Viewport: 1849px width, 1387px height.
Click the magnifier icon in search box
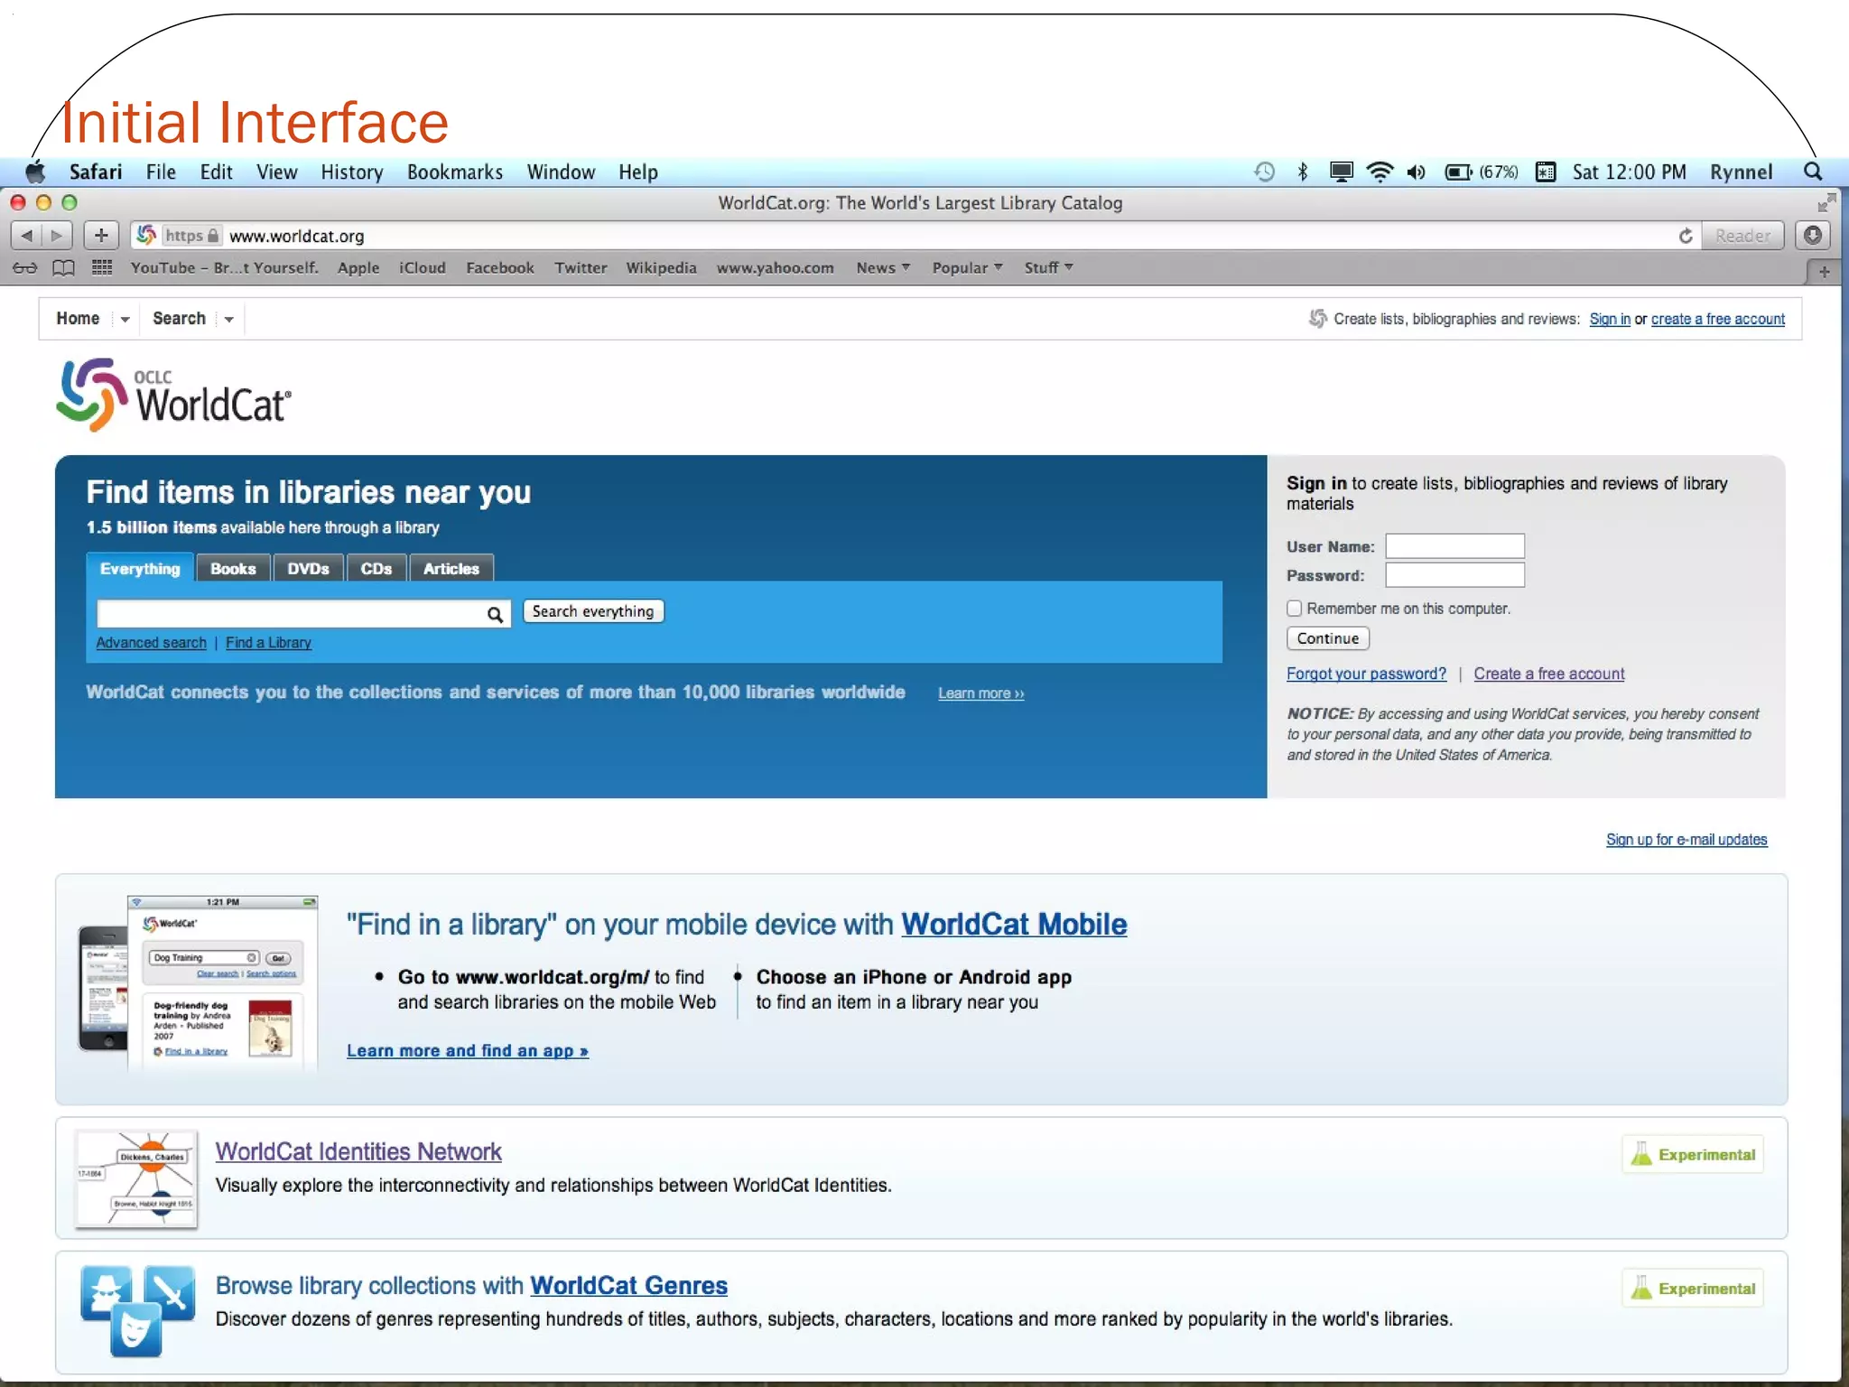495,615
